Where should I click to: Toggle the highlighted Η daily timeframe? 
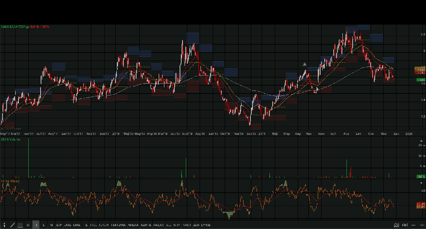(36, 225)
